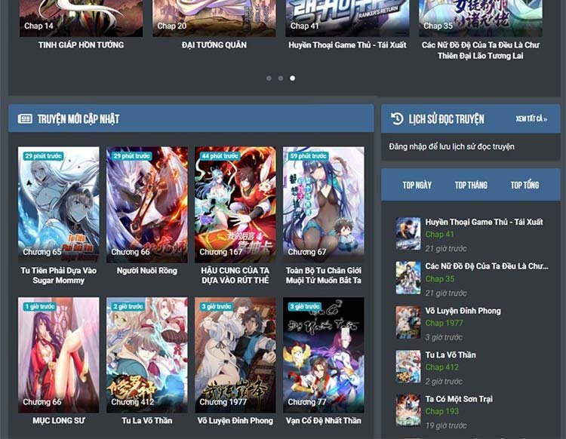Viewport: 566px width, 439px height.
Task: Click Chap 193 under Ta Có Một Sơn Trại
Action: tap(441, 411)
